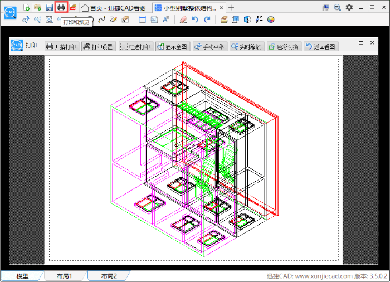The image size is (390, 282).
Task: Click the 3D villa drawing in preview
Action: tap(194, 159)
